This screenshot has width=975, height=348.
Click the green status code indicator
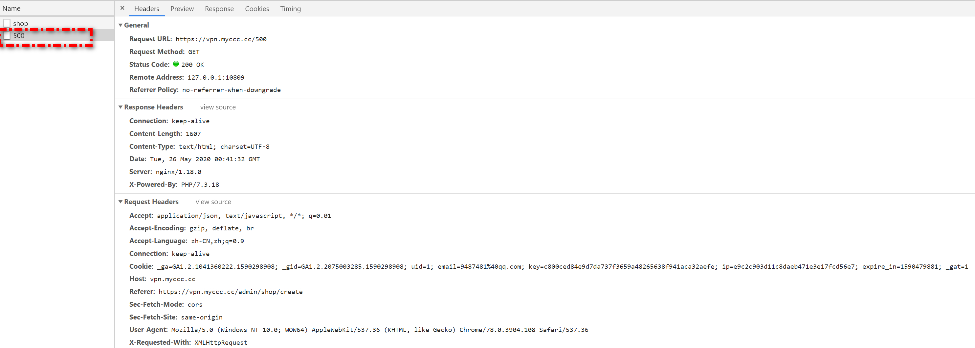coord(176,64)
